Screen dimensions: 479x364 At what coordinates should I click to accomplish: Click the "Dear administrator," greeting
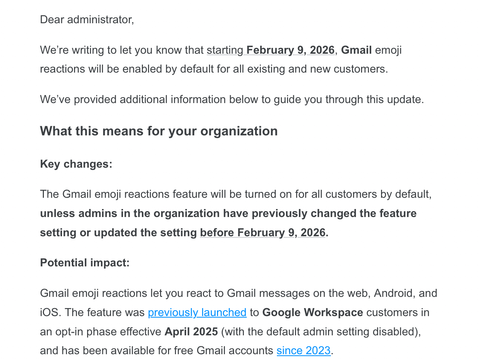coord(87,20)
